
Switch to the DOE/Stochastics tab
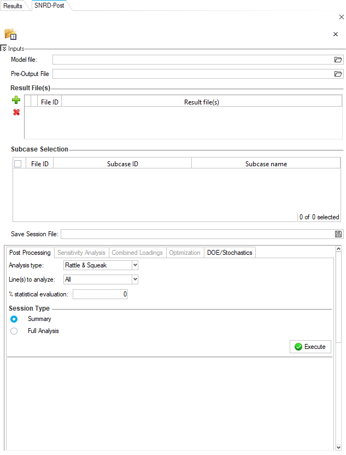coord(230,253)
